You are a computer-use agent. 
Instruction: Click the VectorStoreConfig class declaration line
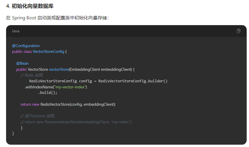pos(39,52)
